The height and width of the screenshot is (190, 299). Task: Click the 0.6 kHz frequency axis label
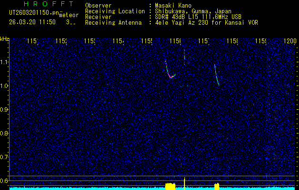tap(4, 180)
